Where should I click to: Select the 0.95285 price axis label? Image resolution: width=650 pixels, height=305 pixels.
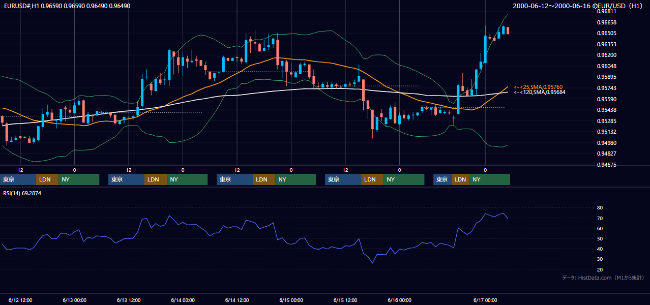click(x=607, y=121)
